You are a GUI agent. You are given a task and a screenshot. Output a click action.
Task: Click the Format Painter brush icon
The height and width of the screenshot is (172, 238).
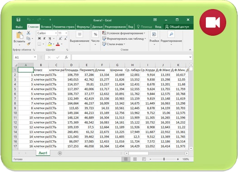point(29,44)
